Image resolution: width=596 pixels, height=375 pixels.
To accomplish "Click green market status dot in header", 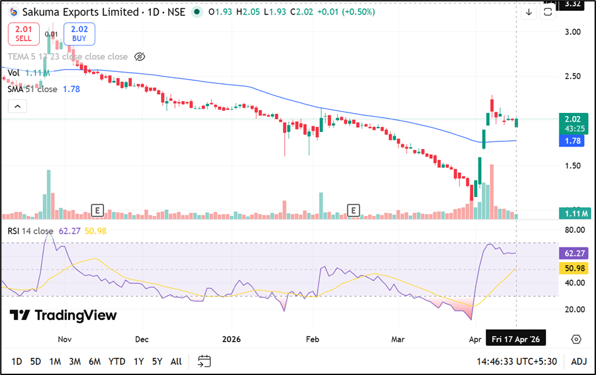I will click(198, 12).
